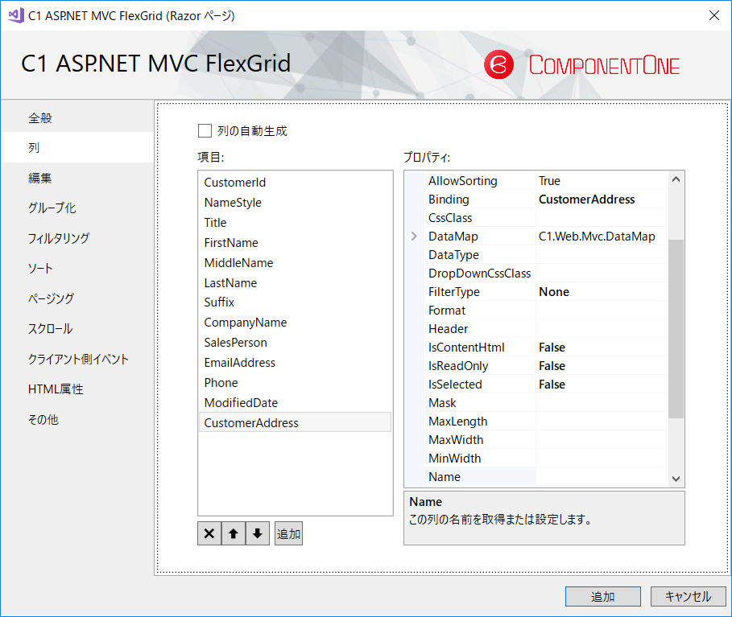
Task: Click the CssClass value field
Action: tap(602, 218)
